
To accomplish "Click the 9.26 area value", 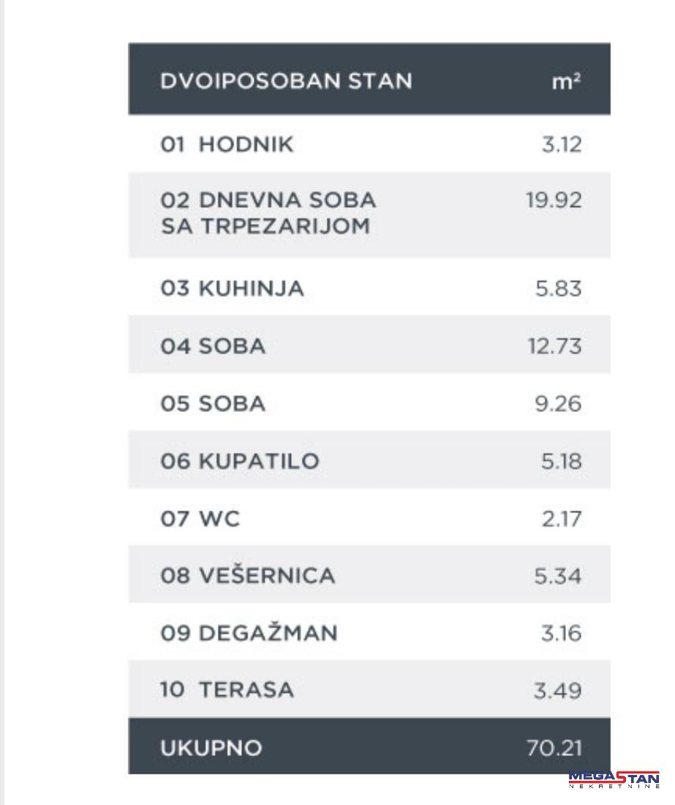I will coord(558,403).
